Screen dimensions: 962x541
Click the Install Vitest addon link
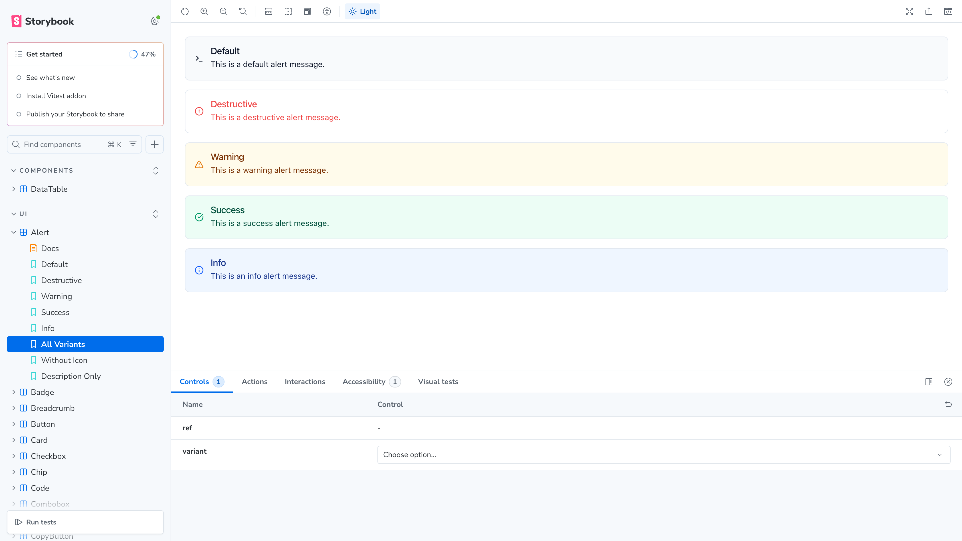tap(56, 96)
